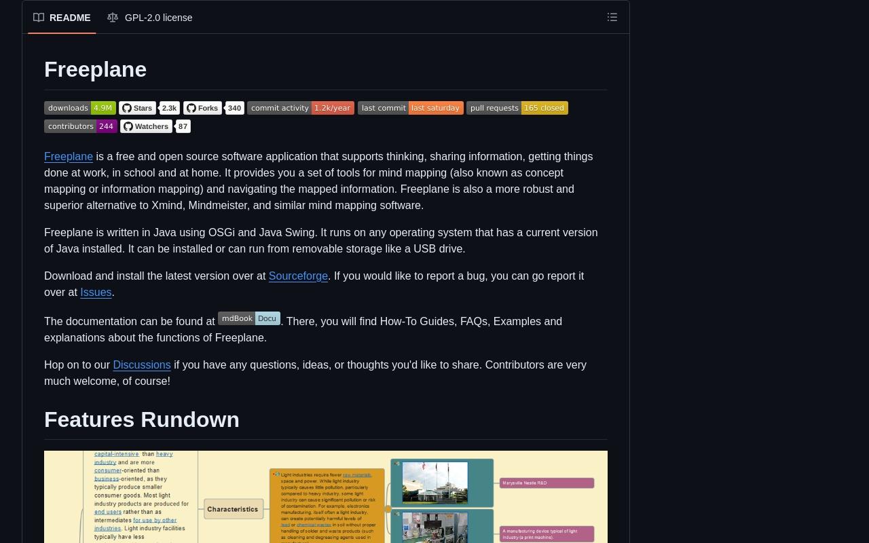The width and height of the screenshot is (869, 543).
Task: Click the GitHub Stars badge
Action: [137, 108]
